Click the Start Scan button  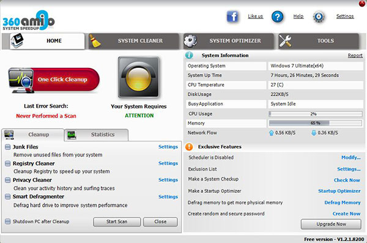pos(117,222)
